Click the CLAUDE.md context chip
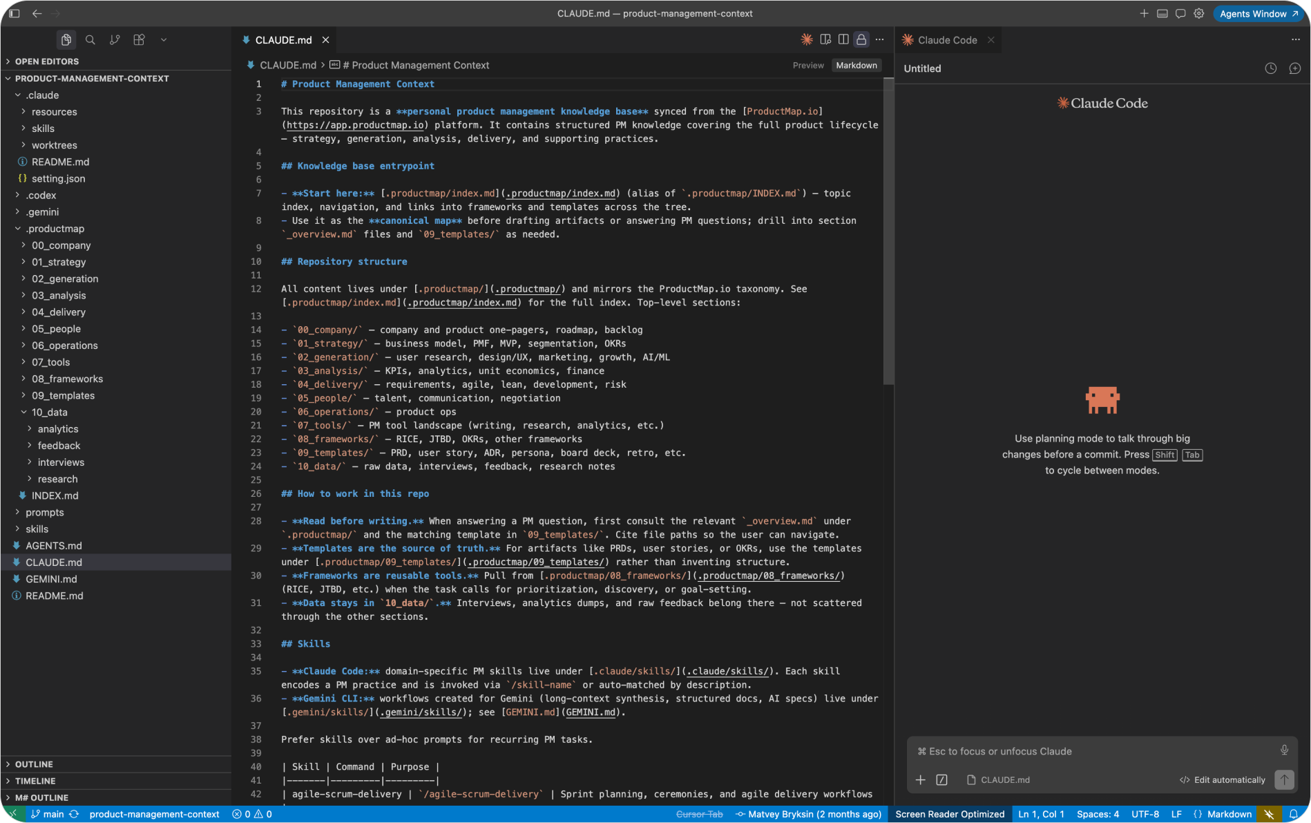 click(x=998, y=779)
